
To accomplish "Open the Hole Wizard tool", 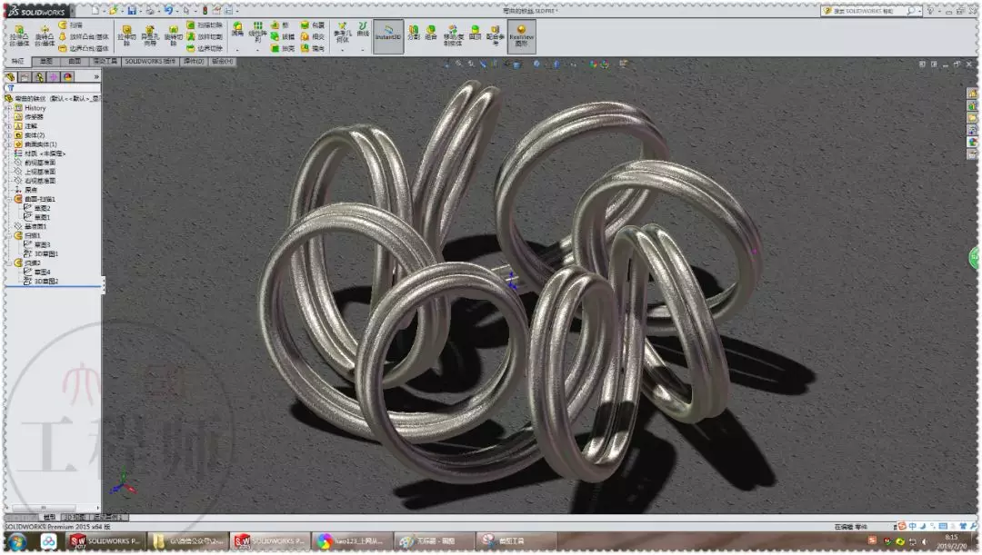I will click(x=150, y=35).
